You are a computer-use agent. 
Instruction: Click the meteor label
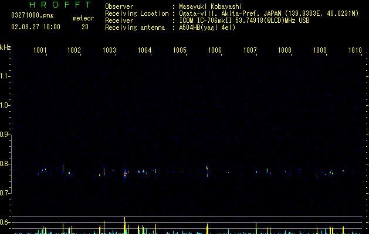tap(83, 18)
